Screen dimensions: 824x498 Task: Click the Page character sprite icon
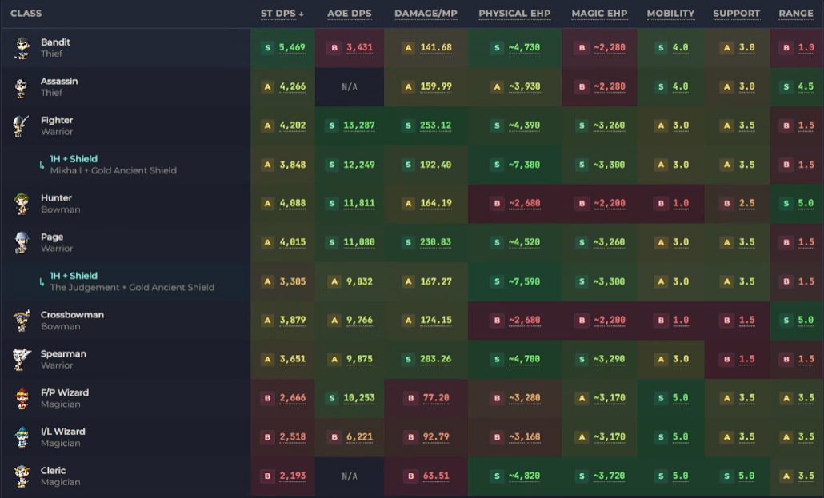pos(22,243)
